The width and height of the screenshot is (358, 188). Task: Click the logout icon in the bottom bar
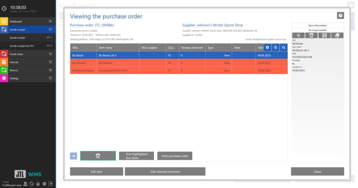(x=51, y=183)
